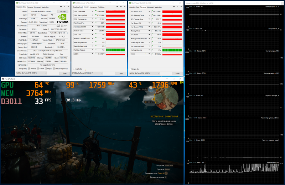
Task: Click the question mark beside Bus Interface
Action: [x=68, y=33]
